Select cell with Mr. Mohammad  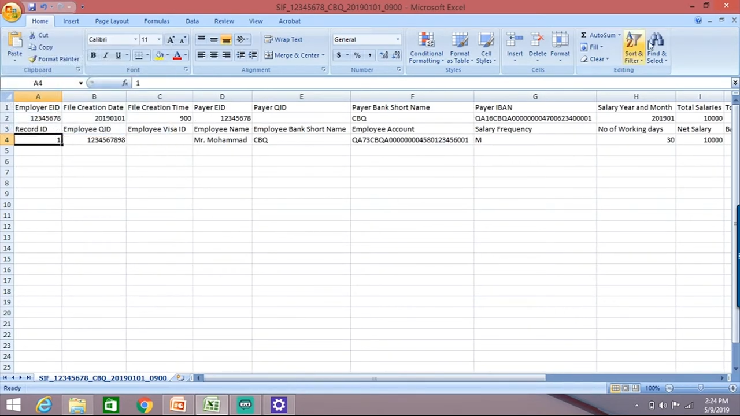tap(222, 140)
